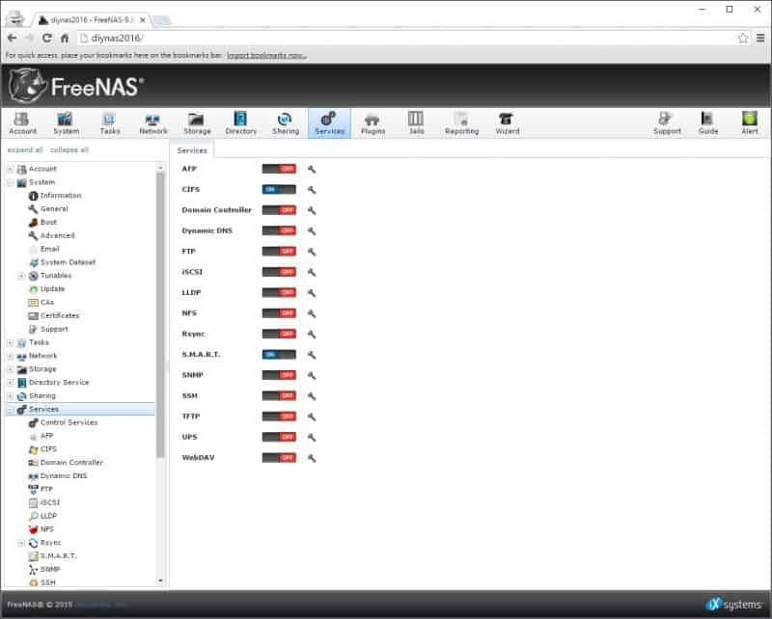Image resolution: width=772 pixels, height=619 pixels.
Task: Open S.M.A.R.T. settings wrench icon
Action: pyautogui.click(x=311, y=355)
